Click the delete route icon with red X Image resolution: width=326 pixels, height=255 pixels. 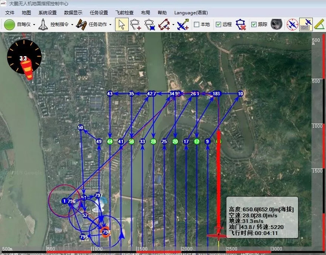(241, 24)
